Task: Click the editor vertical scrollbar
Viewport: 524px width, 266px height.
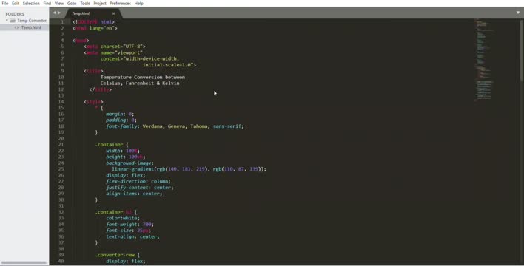Action: pos(522,50)
